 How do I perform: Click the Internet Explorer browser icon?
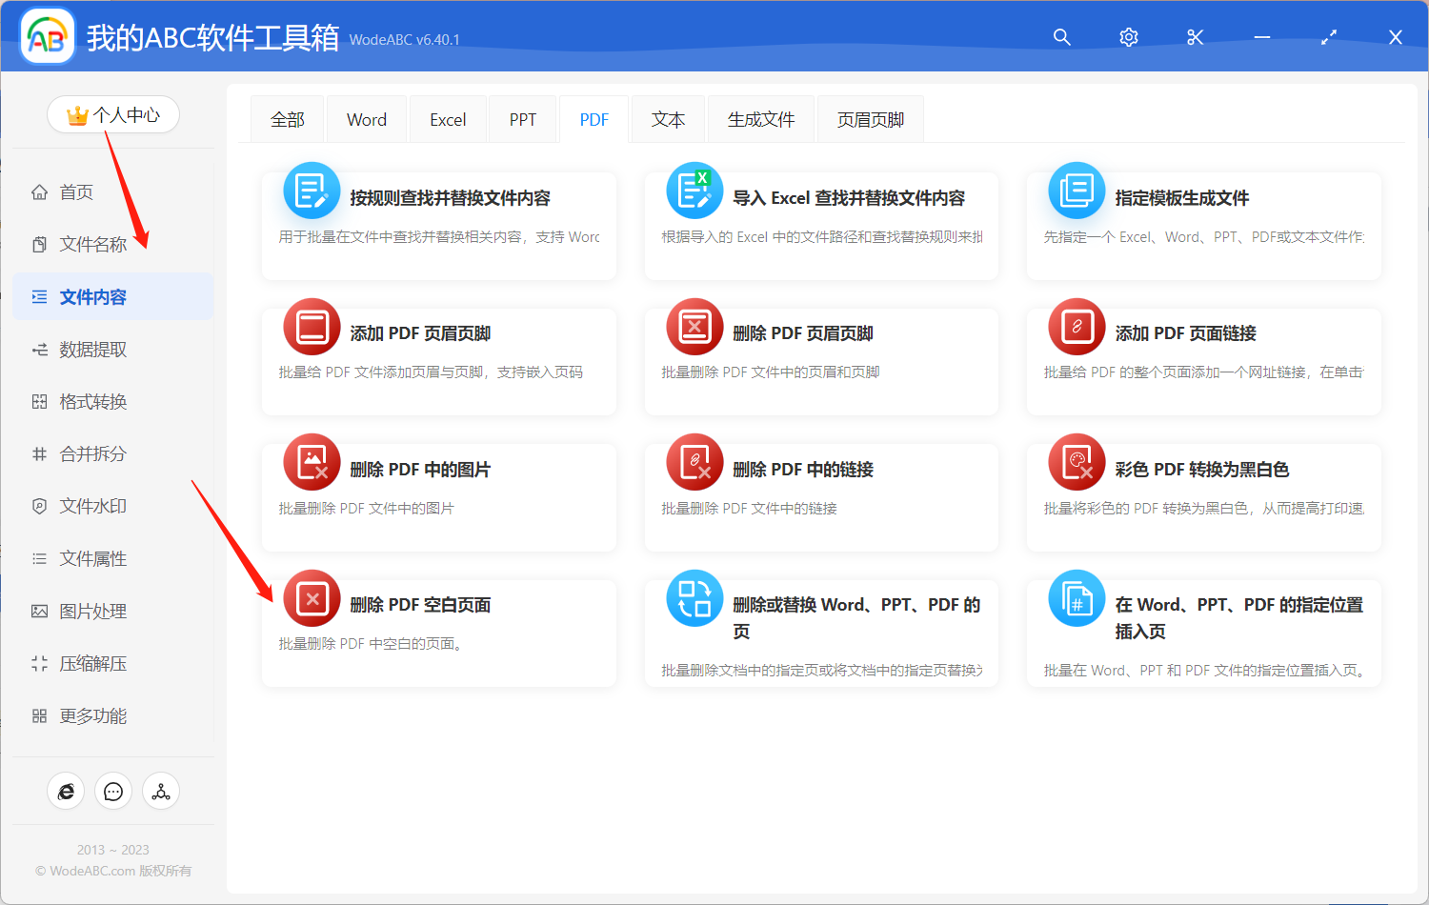coord(66,791)
